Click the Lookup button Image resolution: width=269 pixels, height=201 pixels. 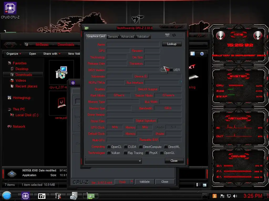172,44
